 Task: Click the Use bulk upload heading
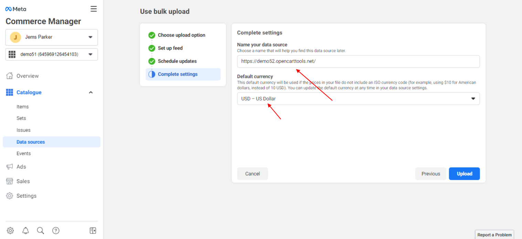[x=165, y=11]
